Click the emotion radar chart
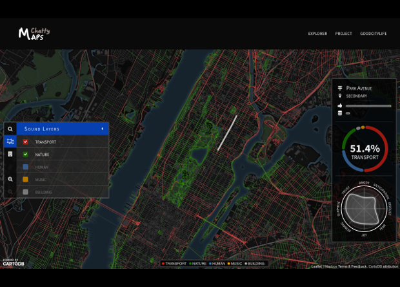The width and height of the screenshot is (400, 287). 365,209
